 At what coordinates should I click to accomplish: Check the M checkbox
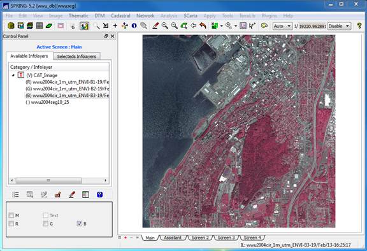pyautogui.click(x=11, y=215)
